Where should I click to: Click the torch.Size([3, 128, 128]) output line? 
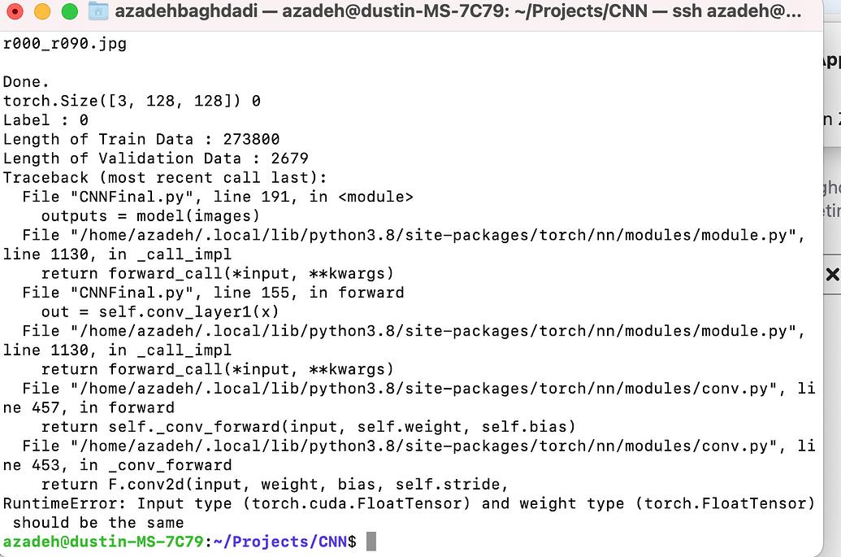[x=132, y=101]
